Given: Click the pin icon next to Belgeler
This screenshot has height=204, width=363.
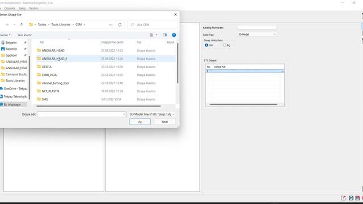Looking at the screenshot, I should 25,42.
